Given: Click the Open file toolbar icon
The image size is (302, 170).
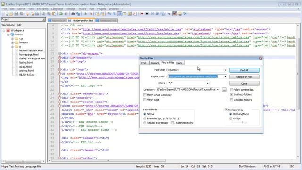Looking at the screenshot, I should coord(11,14).
